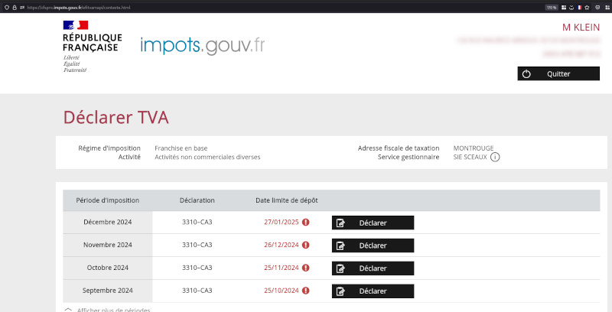The image size is (612, 312).
Task: Click the impots.gouv.fr site logo
Action: [x=202, y=45]
